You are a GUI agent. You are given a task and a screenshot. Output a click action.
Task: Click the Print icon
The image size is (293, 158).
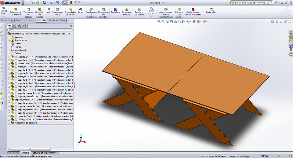coord(51,3)
